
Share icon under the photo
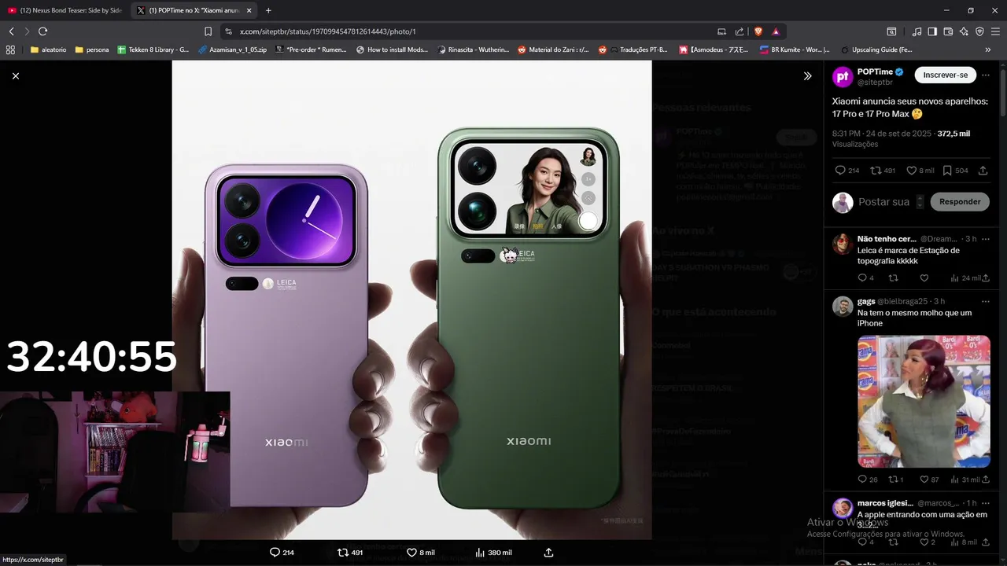pos(549,553)
